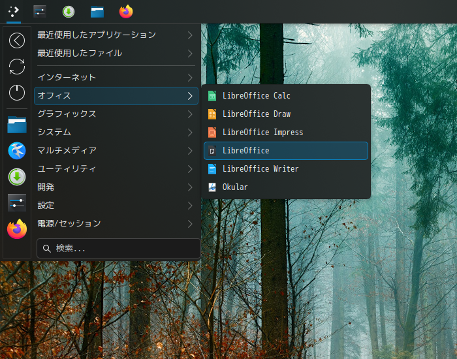This screenshot has width=457, height=359.
Task: Focus the 検索... search field
Action: click(x=119, y=248)
